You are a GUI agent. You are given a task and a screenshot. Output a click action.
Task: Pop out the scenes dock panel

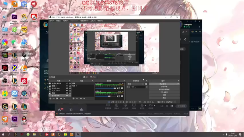93,81
